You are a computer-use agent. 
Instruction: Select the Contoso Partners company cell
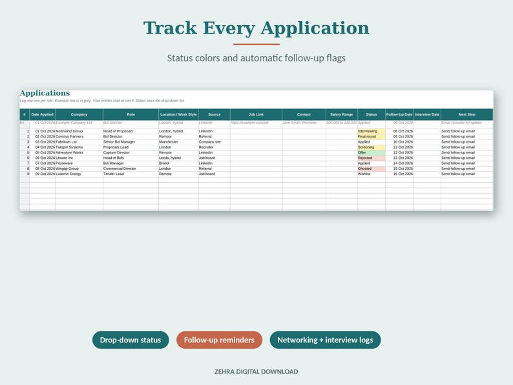click(x=79, y=136)
